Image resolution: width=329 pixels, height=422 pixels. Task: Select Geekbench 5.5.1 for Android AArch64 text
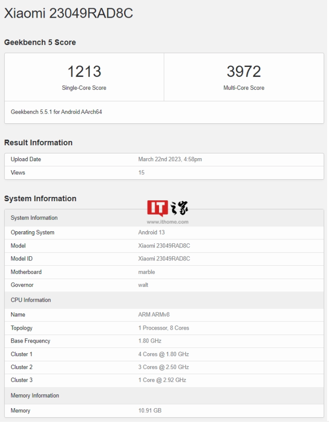(57, 112)
